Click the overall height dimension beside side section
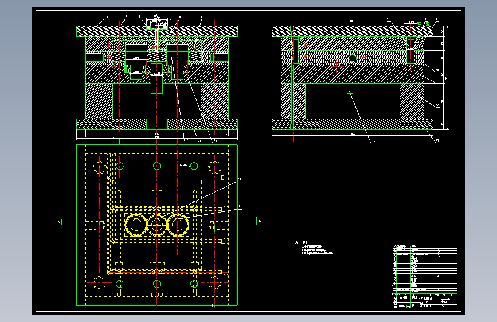This screenshot has width=497, height=322. click(x=447, y=78)
